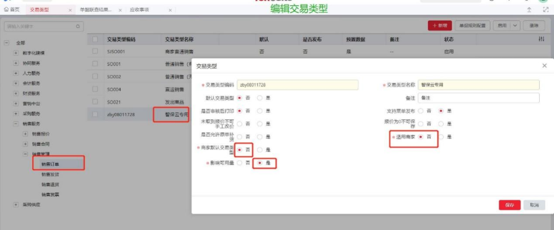Click the red 新增 button

[440, 26]
